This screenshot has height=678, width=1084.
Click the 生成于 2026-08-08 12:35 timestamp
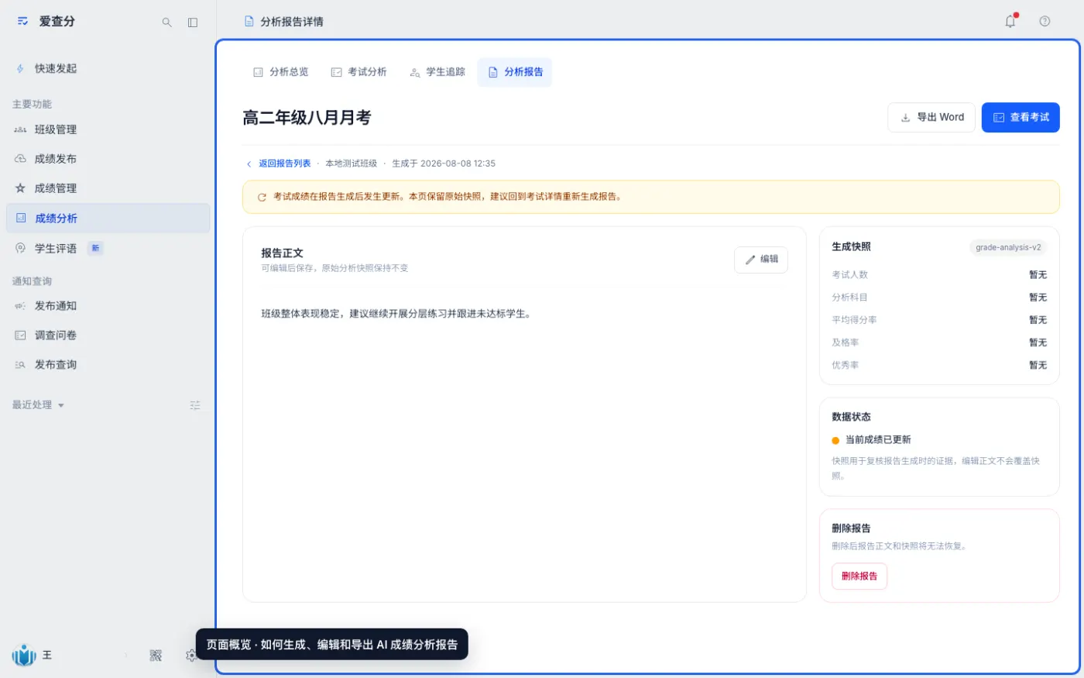tap(444, 163)
